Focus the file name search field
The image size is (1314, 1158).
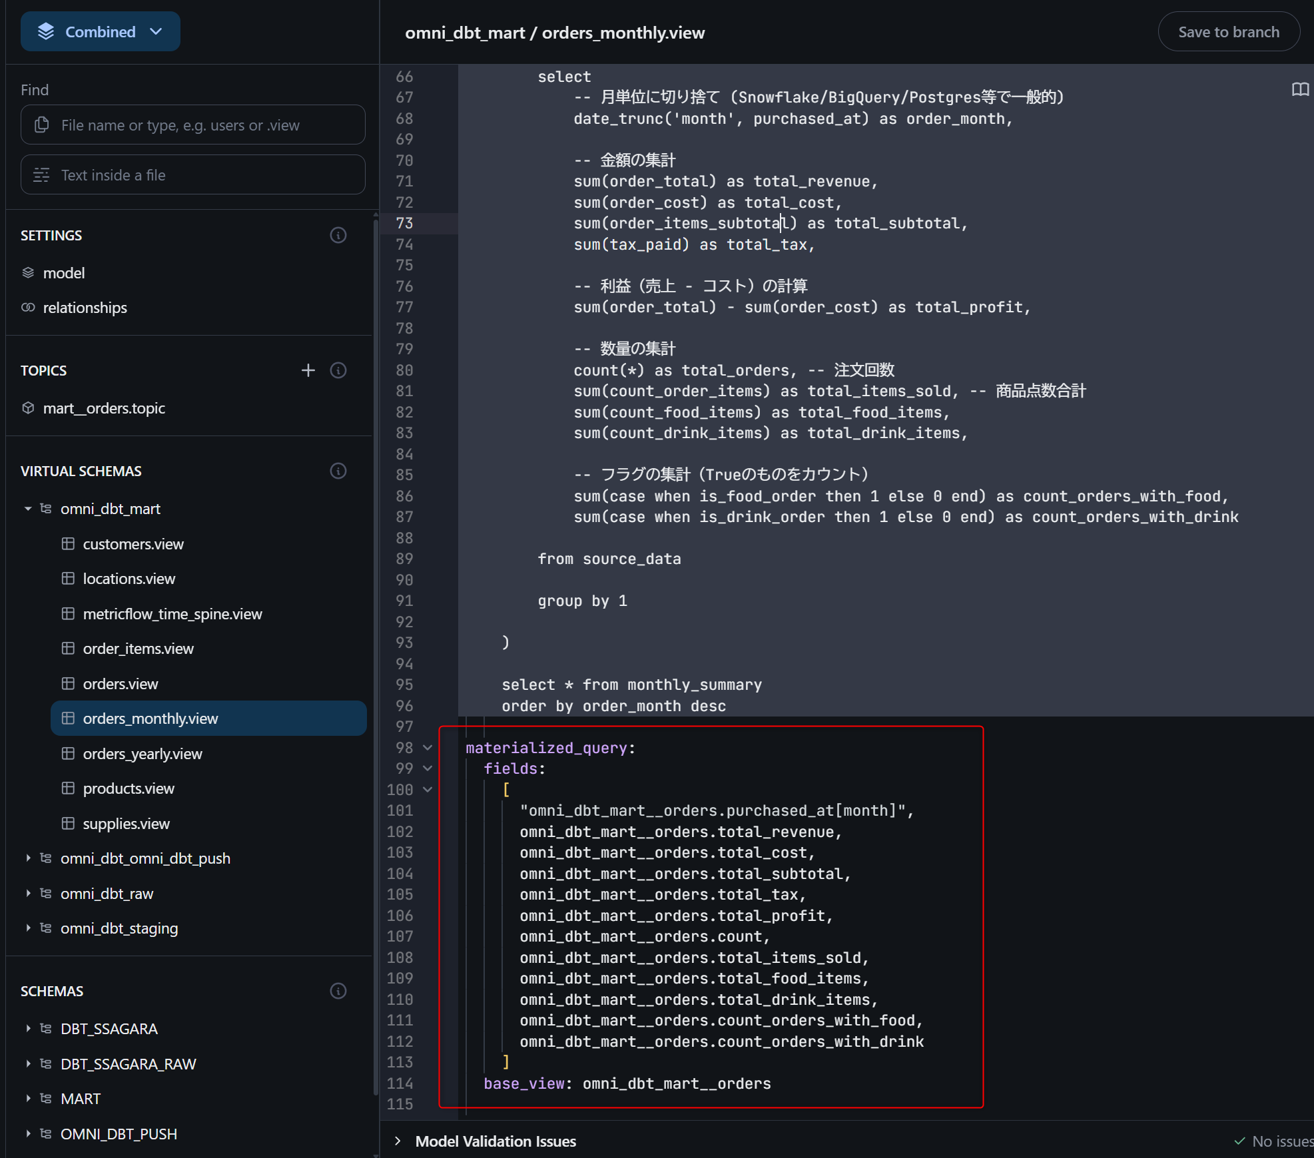pyautogui.click(x=193, y=125)
